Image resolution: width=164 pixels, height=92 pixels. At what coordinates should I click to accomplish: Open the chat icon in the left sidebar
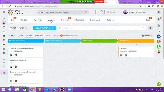4,40
